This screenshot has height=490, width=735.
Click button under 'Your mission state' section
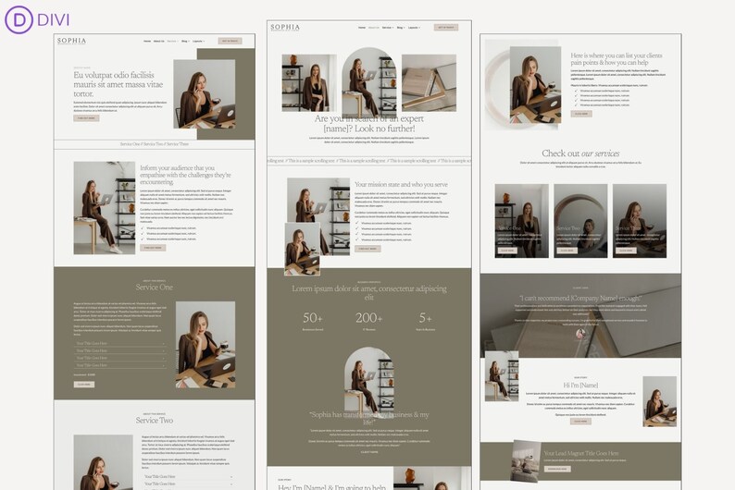pyautogui.click(x=367, y=249)
